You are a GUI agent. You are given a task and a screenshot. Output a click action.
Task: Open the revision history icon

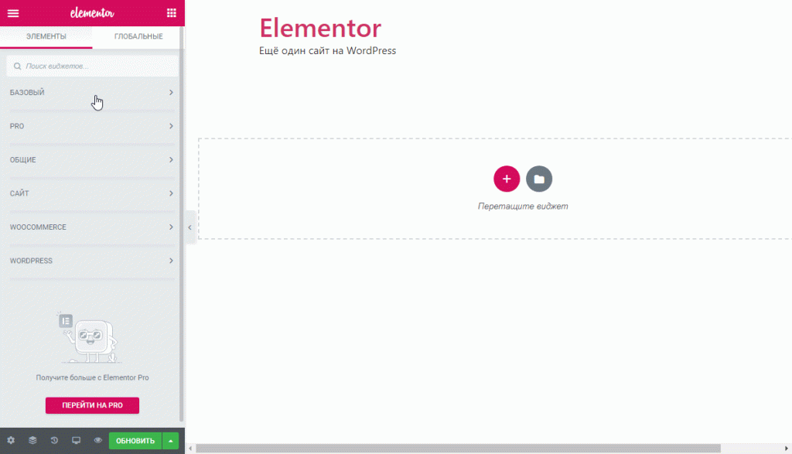click(x=55, y=440)
